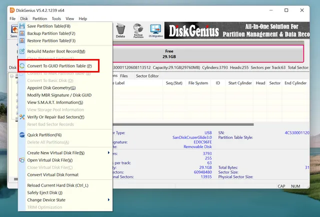320x217 pixels.
Task: Open the File menu
Action: pos(12,18)
